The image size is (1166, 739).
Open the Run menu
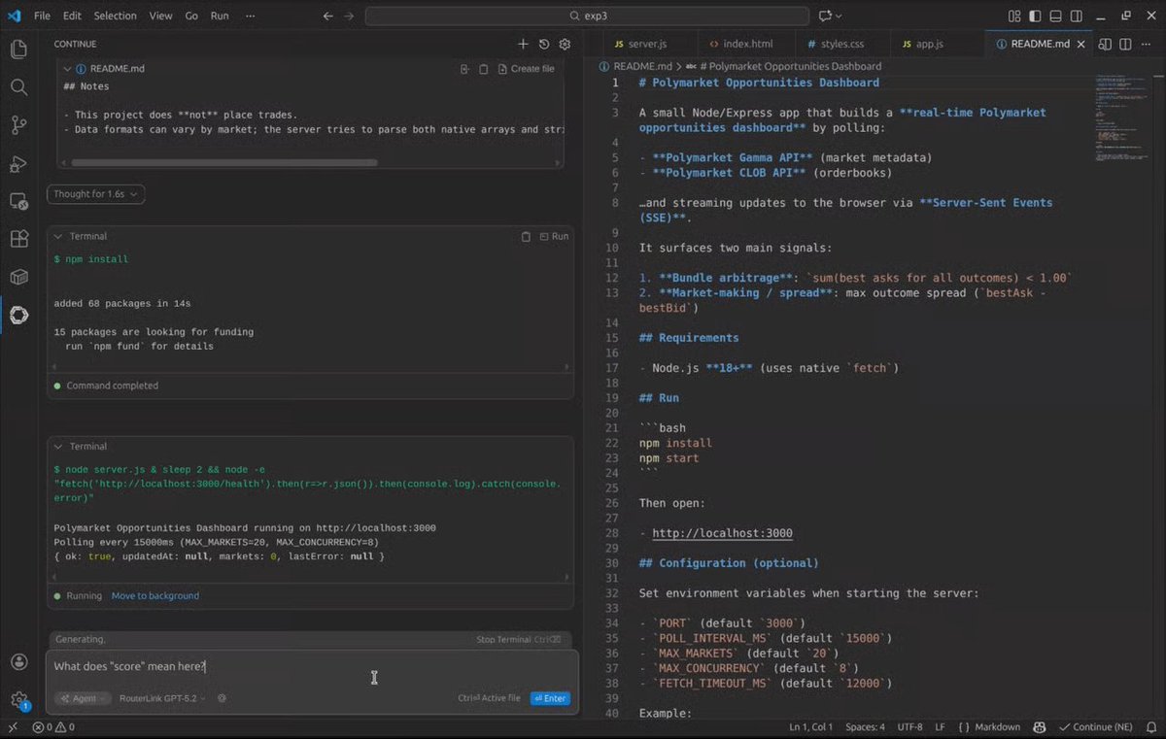click(220, 16)
